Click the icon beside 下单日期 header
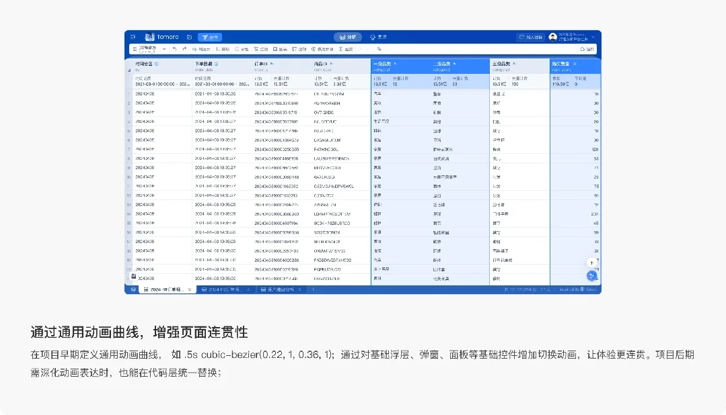The width and height of the screenshot is (726, 415). [x=216, y=64]
